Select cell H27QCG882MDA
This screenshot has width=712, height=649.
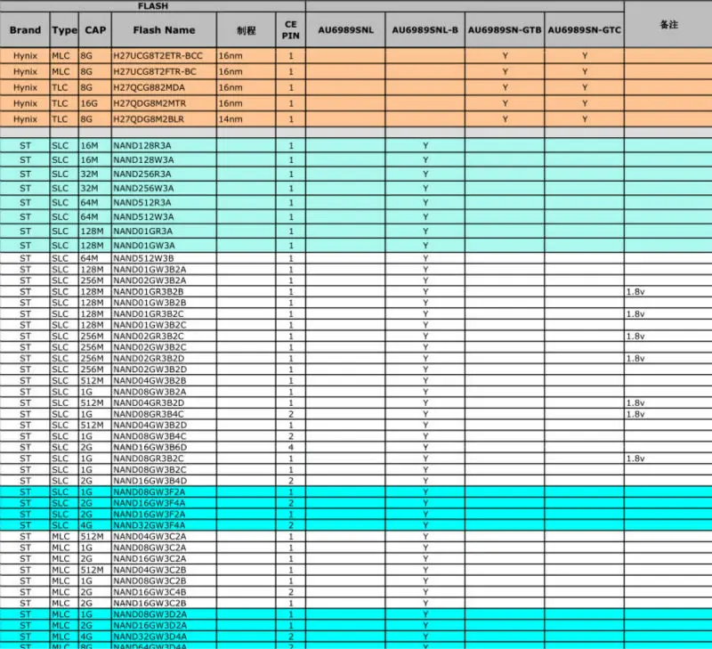pyautogui.click(x=164, y=87)
